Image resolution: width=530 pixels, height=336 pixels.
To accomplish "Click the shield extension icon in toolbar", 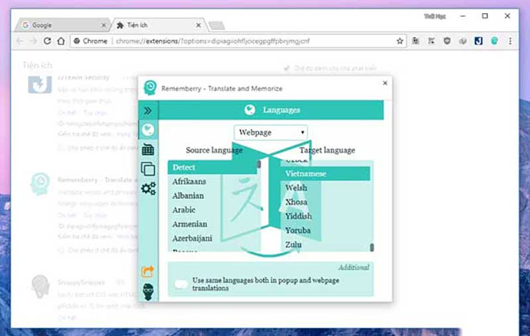I will pos(447,41).
